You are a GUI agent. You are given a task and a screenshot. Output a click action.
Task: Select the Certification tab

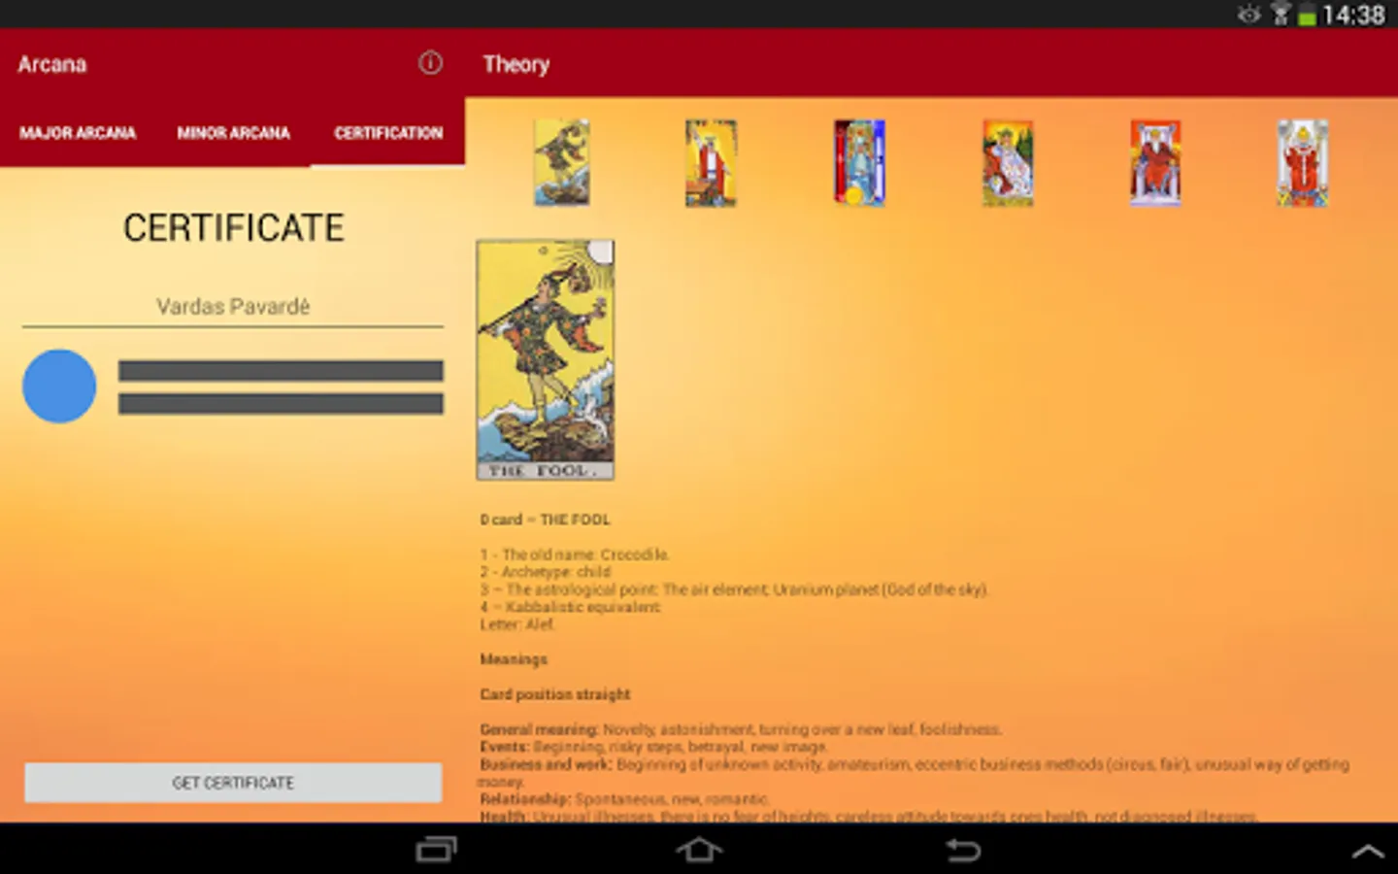click(388, 133)
